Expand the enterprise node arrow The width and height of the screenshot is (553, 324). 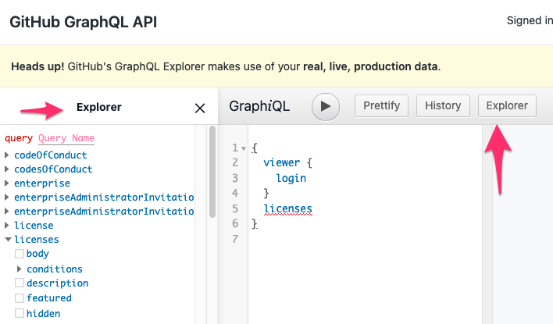tap(7, 183)
